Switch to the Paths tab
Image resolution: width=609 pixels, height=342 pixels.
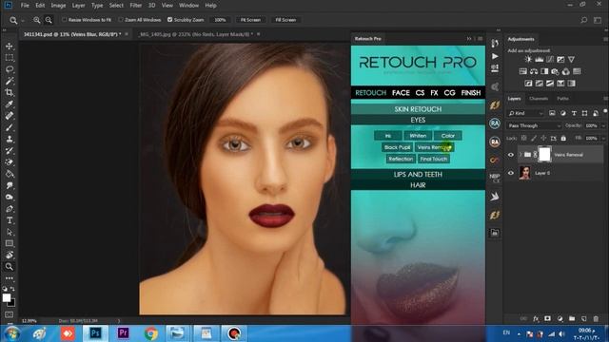562,99
